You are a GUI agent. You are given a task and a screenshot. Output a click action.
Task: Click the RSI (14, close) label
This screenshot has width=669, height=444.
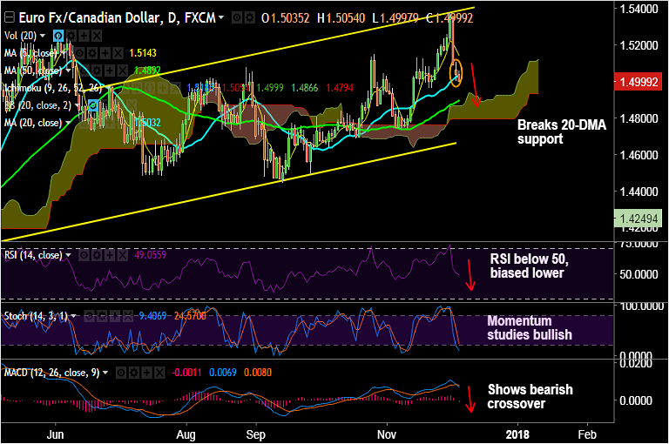click(x=33, y=255)
